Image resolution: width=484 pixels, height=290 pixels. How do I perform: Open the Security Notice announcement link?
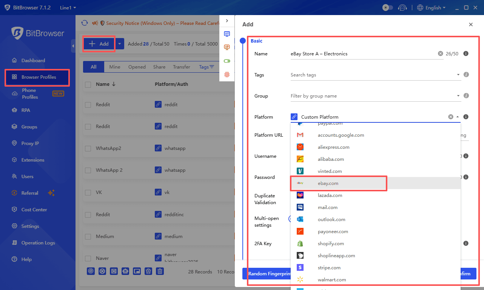[162, 23]
